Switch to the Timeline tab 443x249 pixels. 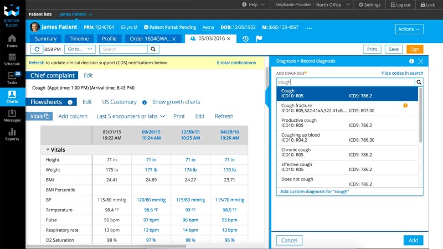coord(79,39)
